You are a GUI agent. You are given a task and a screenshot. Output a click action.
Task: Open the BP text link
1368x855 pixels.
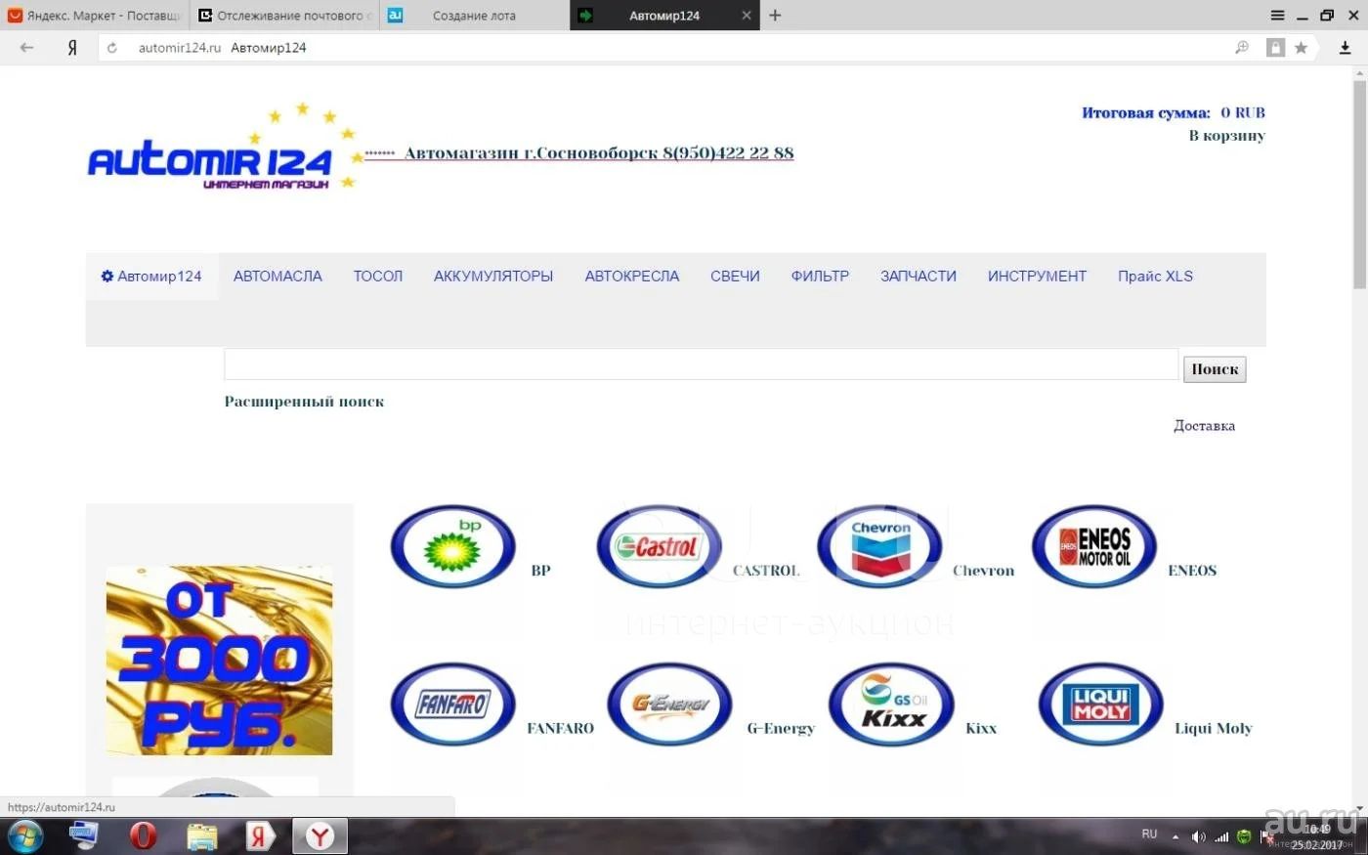tap(540, 571)
